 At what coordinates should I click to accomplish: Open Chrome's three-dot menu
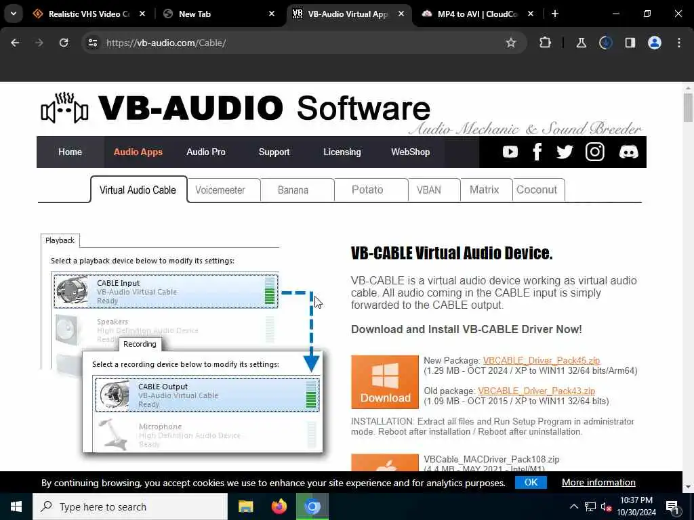tap(679, 43)
